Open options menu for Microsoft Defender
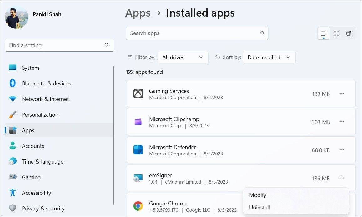The width and height of the screenshot is (362, 217). (x=341, y=150)
